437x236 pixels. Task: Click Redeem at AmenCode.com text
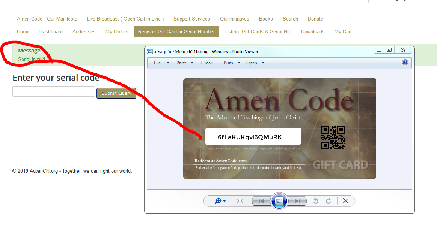220,161
